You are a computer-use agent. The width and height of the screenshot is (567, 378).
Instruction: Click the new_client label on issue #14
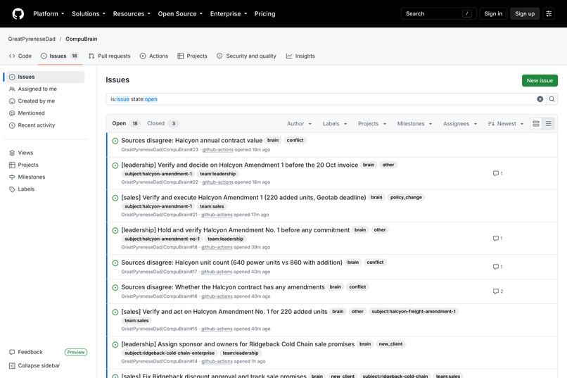(390, 344)
